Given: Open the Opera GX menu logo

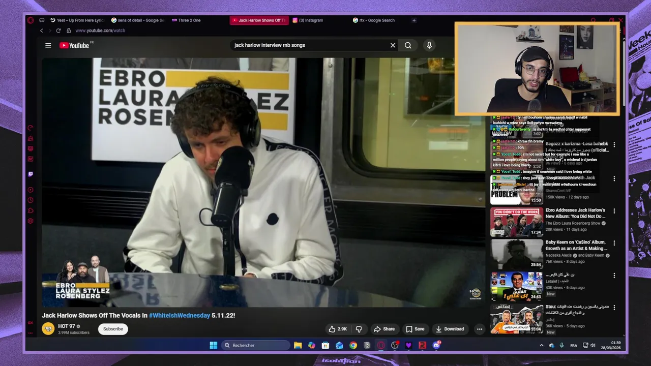Looking at the screenshot, I should 31,20.
